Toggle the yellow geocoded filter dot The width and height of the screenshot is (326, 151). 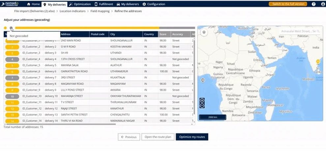pos(5,28)
